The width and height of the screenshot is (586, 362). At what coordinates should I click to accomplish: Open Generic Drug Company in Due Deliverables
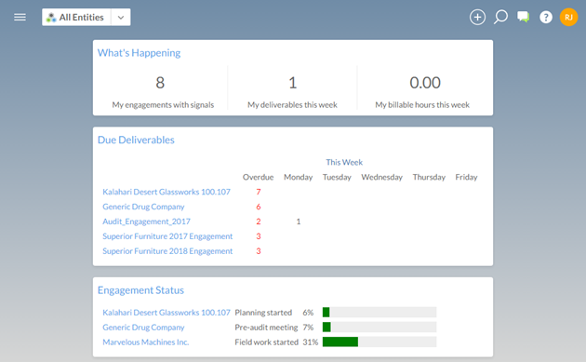pyautogui.click(x=143, y=207)
